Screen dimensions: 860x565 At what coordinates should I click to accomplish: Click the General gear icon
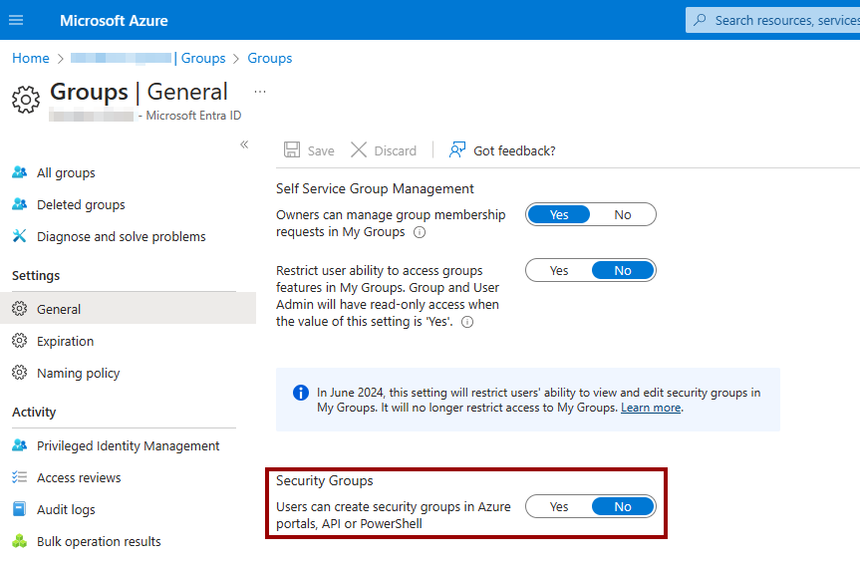point(19,309)
